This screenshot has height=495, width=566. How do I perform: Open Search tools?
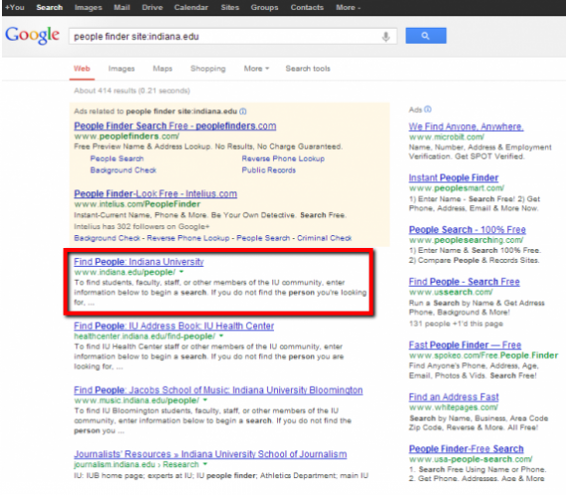[x=308, y=68]
